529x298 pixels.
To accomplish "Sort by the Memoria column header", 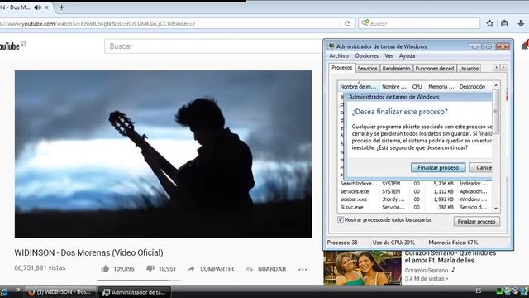I will coord(441,86).
